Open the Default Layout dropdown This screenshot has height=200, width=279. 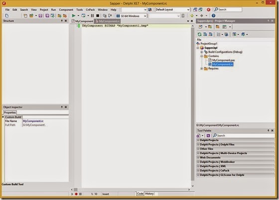coord(188,9)
